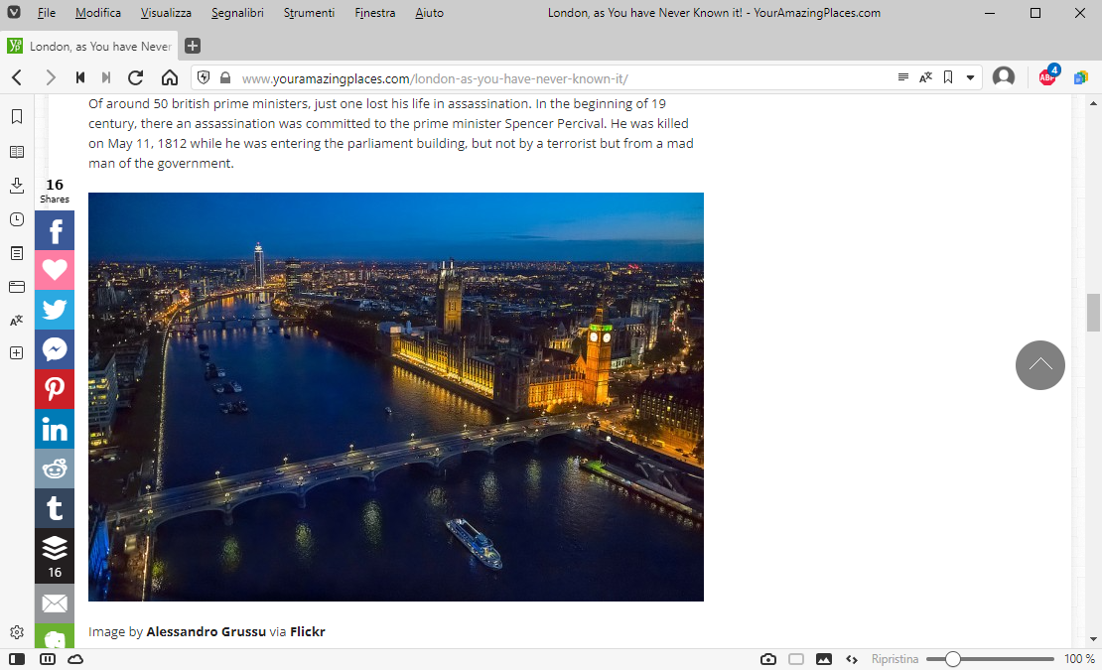Reload the current page
The width and height of the screenshot is (1102, 670).
click(136, 77)
